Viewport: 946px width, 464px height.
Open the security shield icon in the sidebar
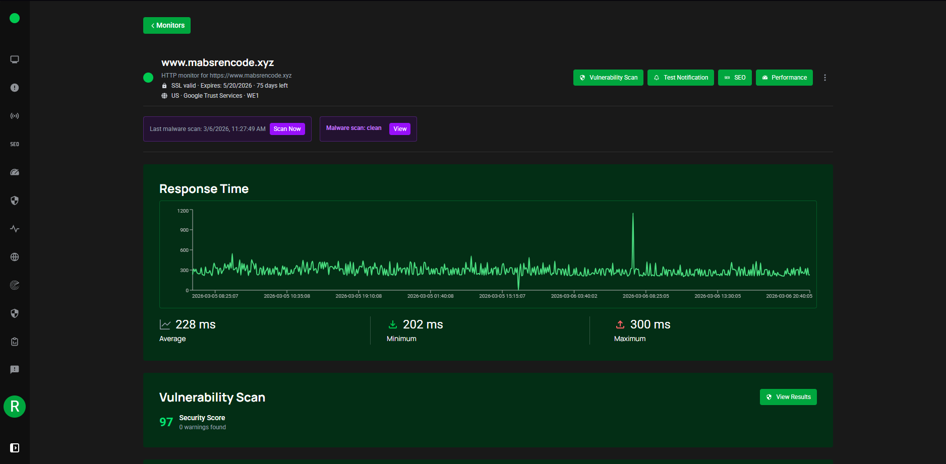[x=15, y=201]
